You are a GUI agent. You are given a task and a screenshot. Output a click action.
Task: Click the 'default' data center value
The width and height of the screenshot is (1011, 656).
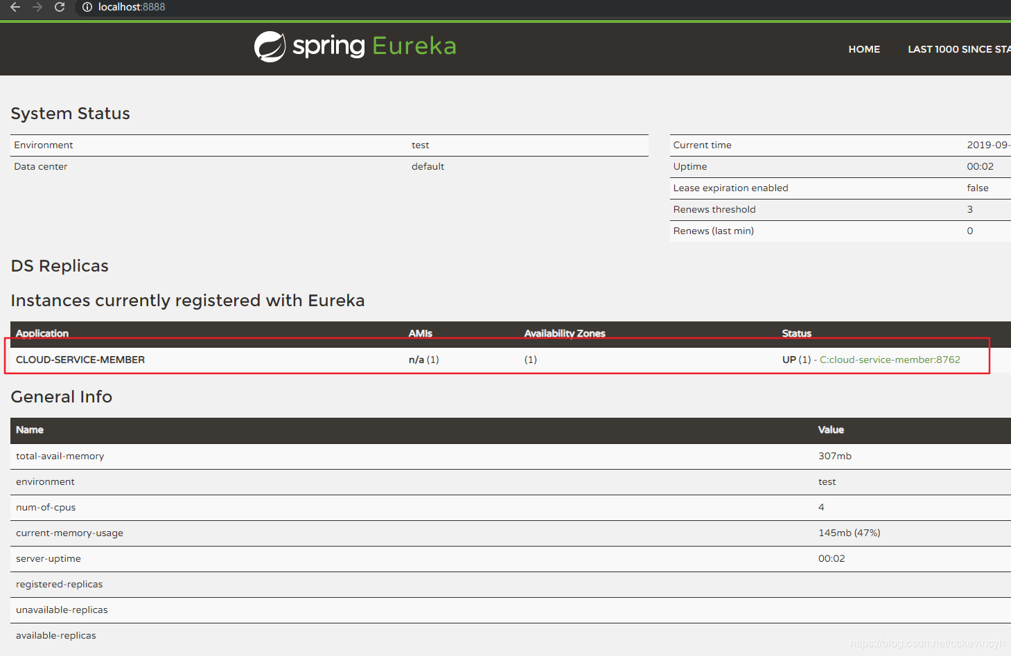(428, 166)
